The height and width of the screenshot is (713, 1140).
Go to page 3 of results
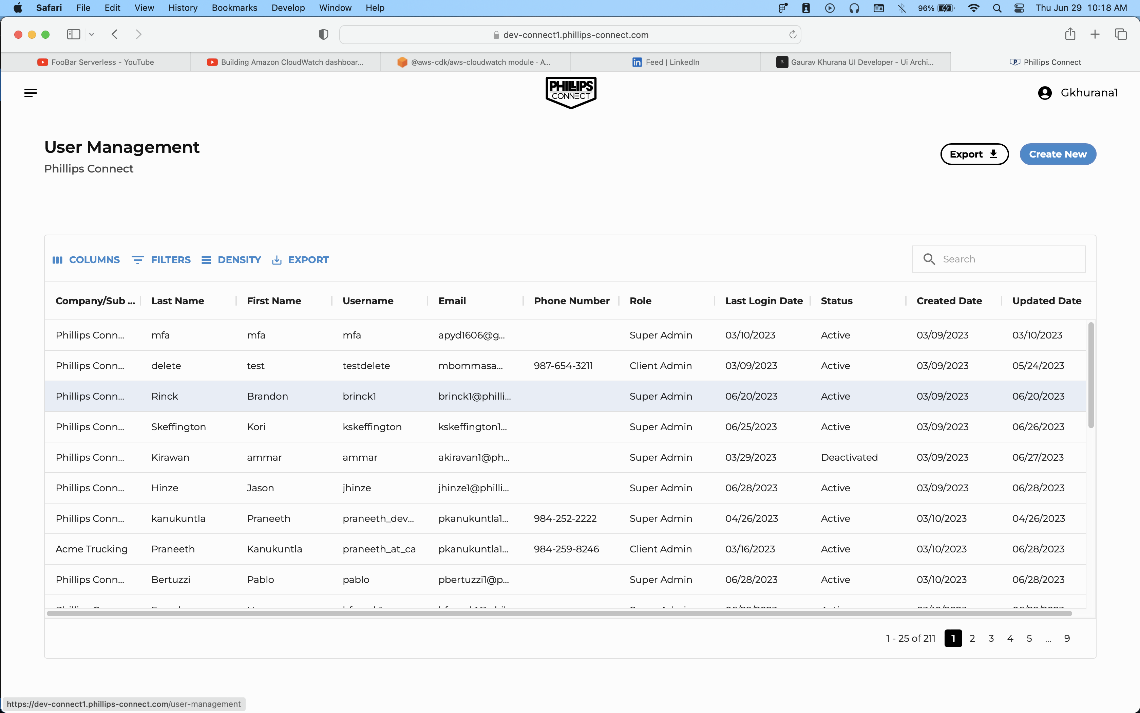click(x=991, y=639)
